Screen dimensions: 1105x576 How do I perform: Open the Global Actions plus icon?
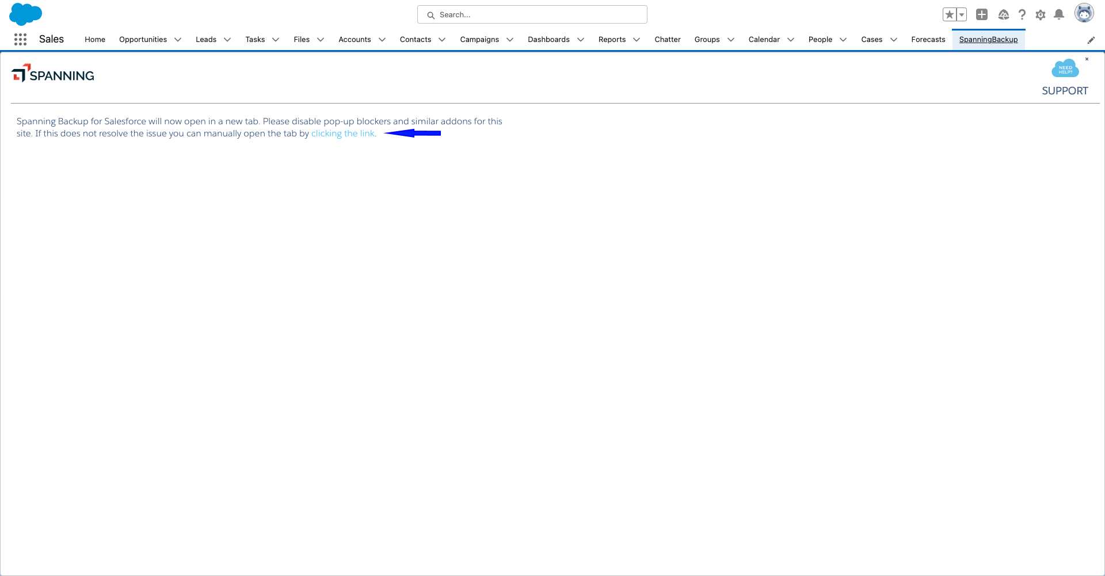(982, 14)
